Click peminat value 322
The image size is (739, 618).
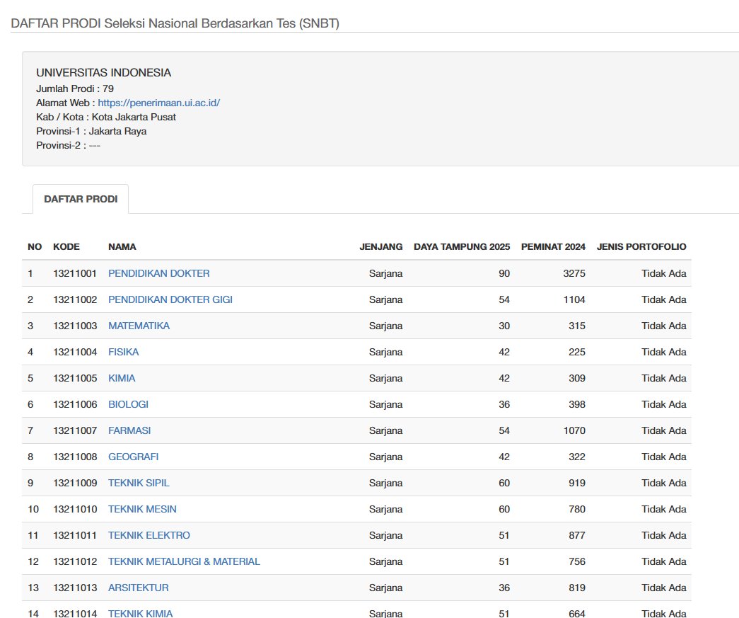click(x=577, y=457)
